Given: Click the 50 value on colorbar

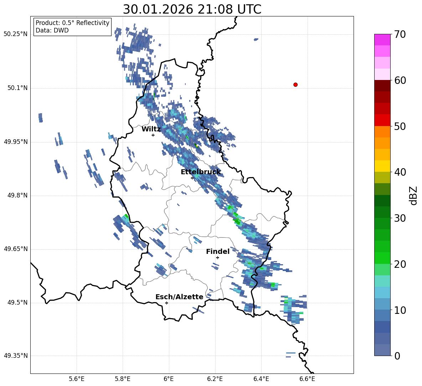Looking at the screenshot, I should pyautogui.click(x=400, y=126).
